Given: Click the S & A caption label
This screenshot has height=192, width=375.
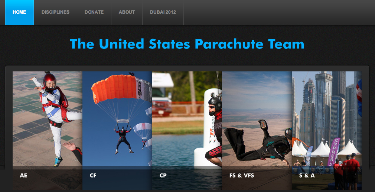Looking at the screenshot, I should click(307, 176).
